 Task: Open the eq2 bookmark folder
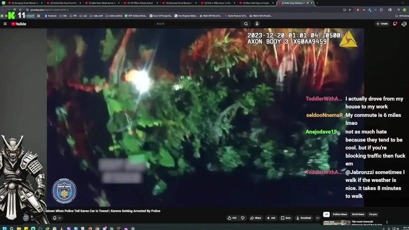tap(83, 16)
